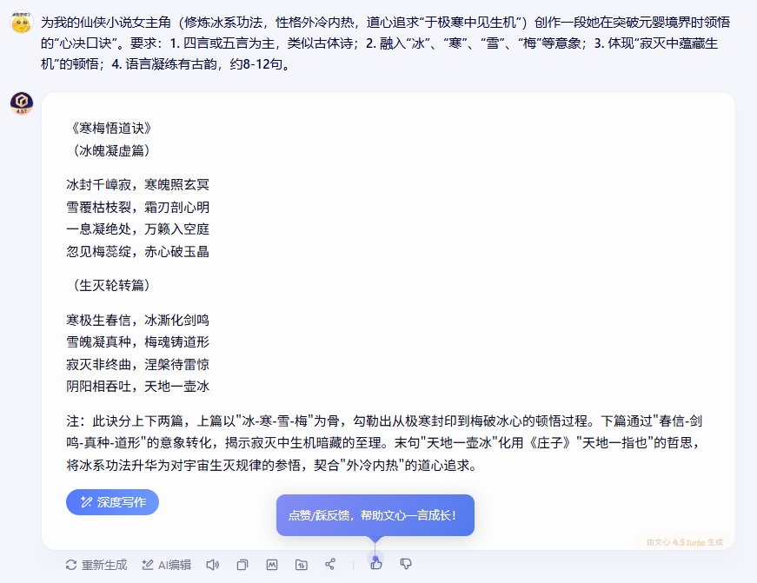757x583 pixels.
Task: Click the user prompt text 为我的仙侠小说女主角
Action: click(386, 43)
